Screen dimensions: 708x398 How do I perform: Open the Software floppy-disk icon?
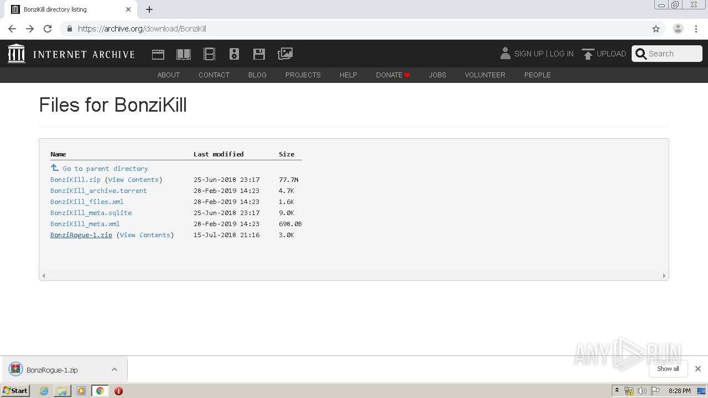259,54
